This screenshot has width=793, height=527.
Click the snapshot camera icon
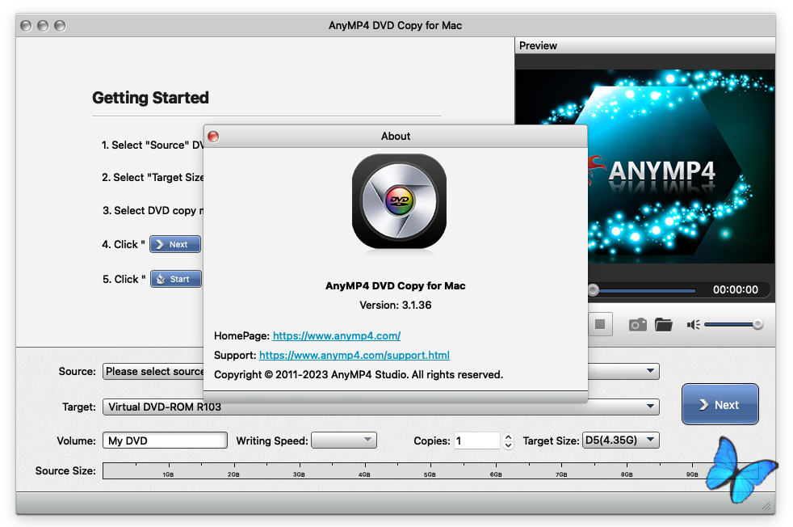(638, 324)
